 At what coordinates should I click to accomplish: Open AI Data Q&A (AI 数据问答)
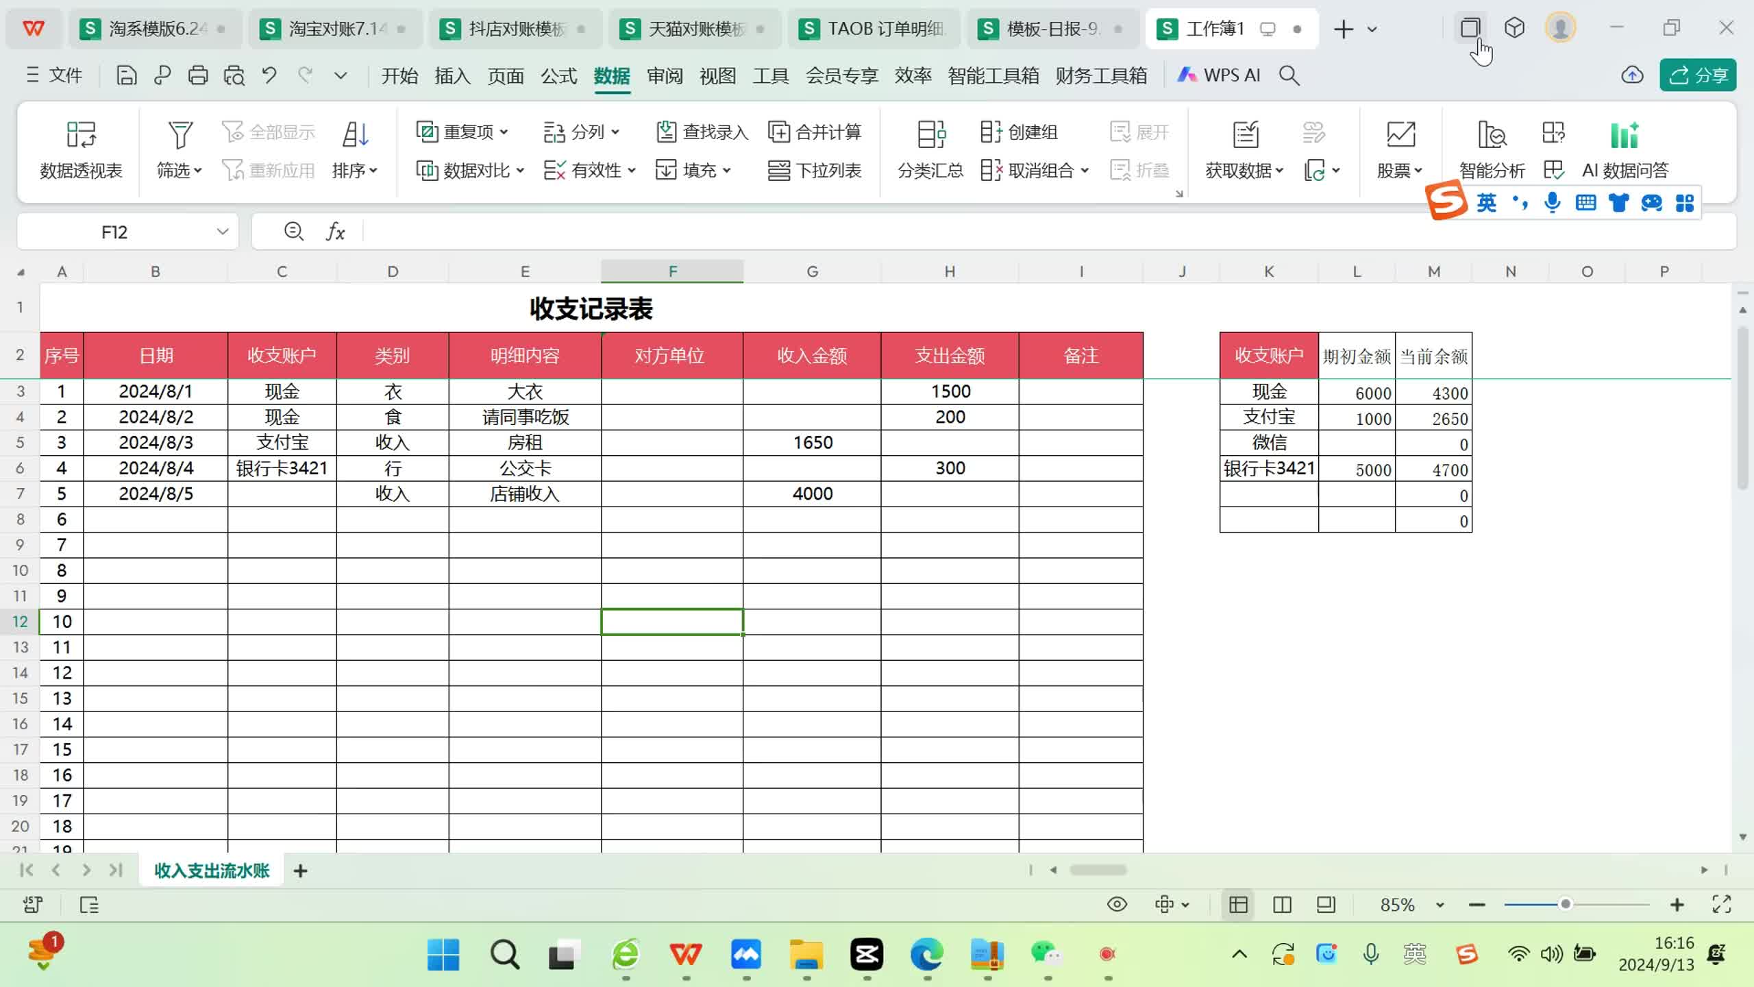point(1625,151)
